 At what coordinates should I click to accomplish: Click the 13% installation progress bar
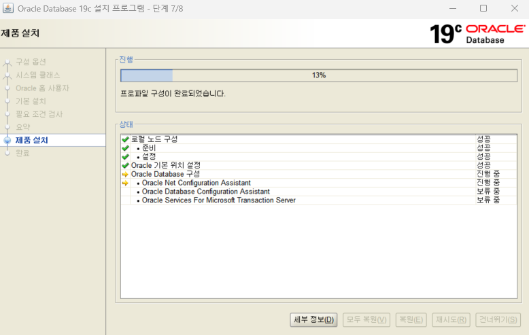point(318,75)
